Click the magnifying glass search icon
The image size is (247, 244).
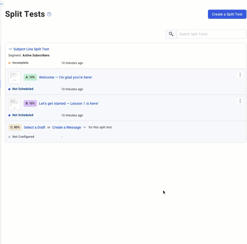(171, 34)
